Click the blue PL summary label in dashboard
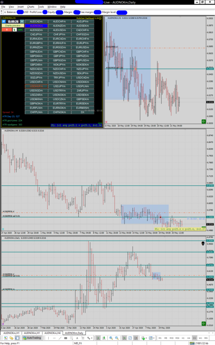The image size is (215, 345). pyautogui.click(x=76, y=125)
